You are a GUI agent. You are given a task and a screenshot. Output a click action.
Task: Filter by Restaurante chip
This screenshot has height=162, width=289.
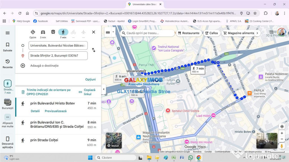tap(189, 33)
